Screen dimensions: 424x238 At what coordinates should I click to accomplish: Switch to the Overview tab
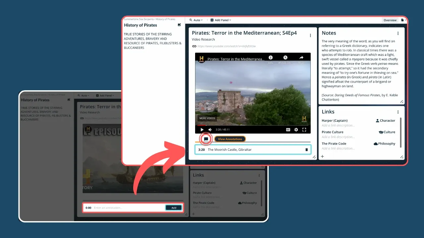point(390,20)
